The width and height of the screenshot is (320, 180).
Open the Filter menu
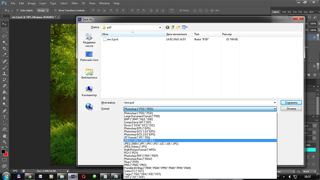(x=74, y=3)
